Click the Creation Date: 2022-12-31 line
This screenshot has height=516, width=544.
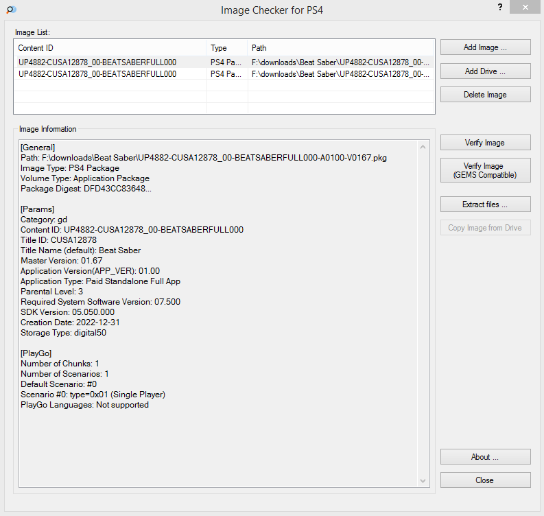(70, 322)
